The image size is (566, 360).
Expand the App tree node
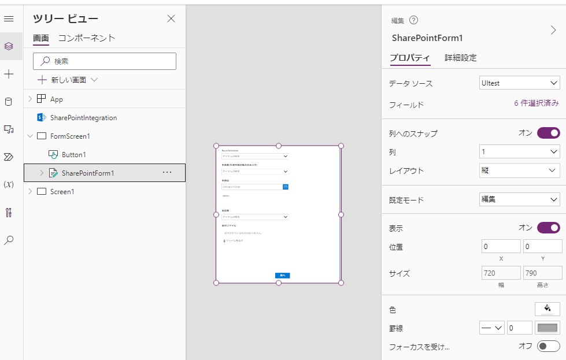click(x=30, y=99)
